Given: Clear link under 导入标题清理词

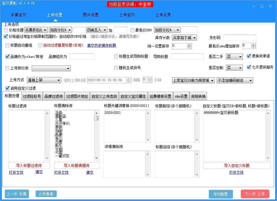Looking at the screenshot, I should [x=90, y=172].
